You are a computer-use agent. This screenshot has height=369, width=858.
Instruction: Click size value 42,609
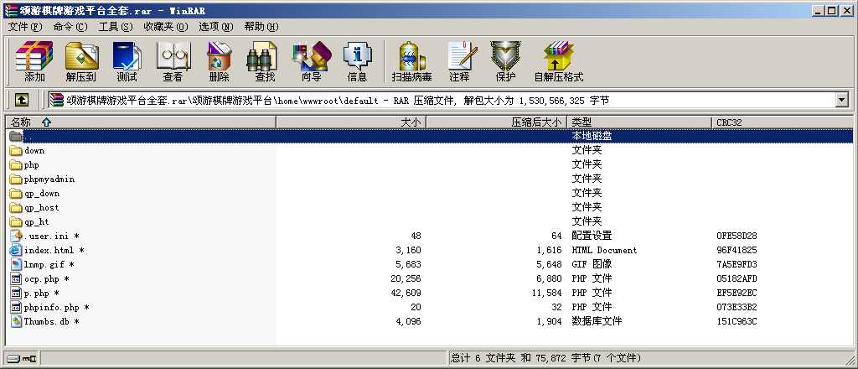pyautogui.click(x=406, y=293)
